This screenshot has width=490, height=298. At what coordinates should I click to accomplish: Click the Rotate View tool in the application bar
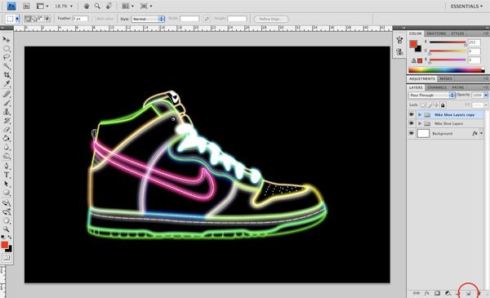(109, 6)
